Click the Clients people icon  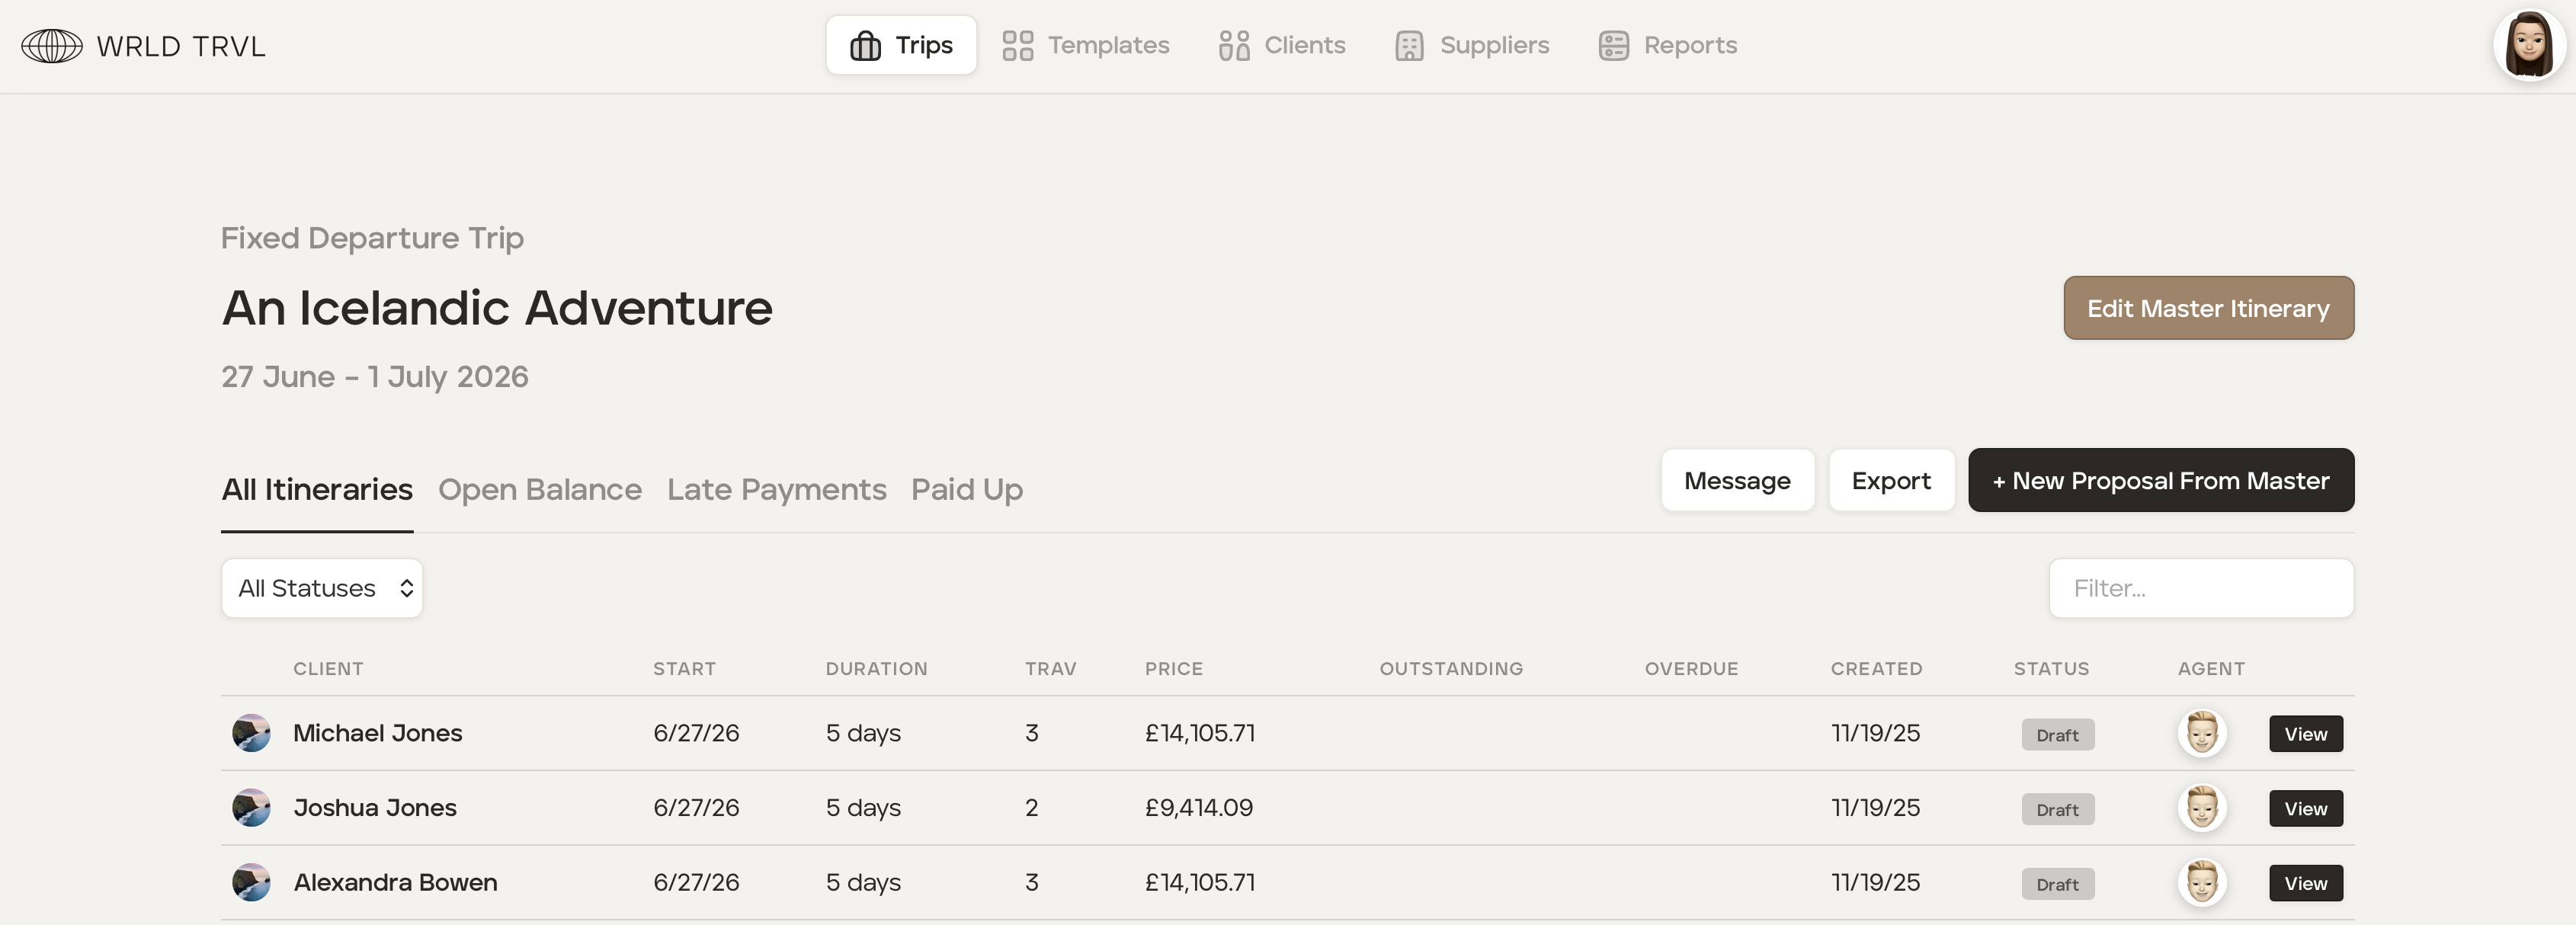[1234, 46]
